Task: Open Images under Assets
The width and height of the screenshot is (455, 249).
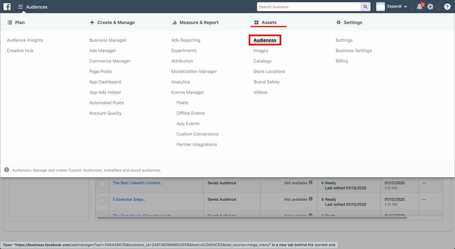Action: click(261, 51)
